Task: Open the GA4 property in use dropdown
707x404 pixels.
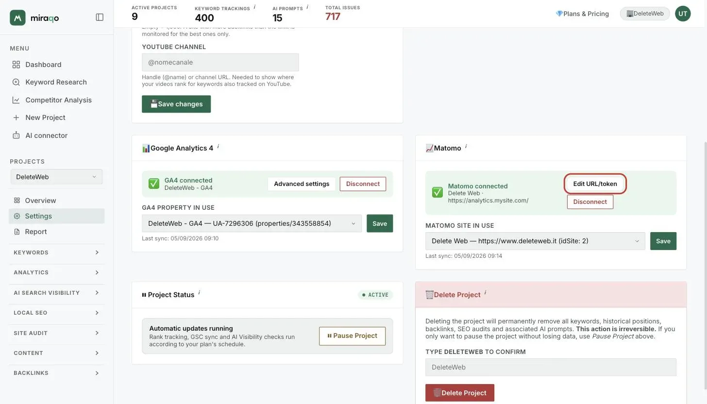Action: [252, 223]
